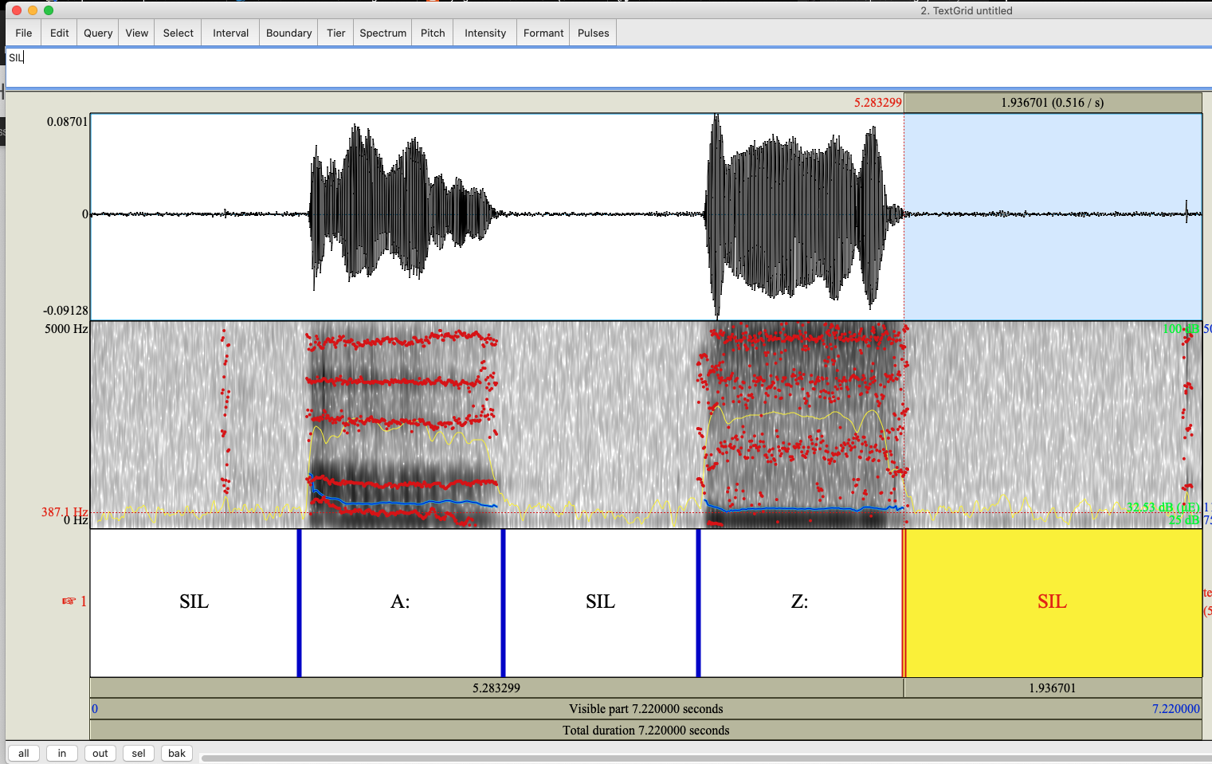Click the 'in' zoom button
This screenshot has width=1212, height=764.
coord(62,753)
